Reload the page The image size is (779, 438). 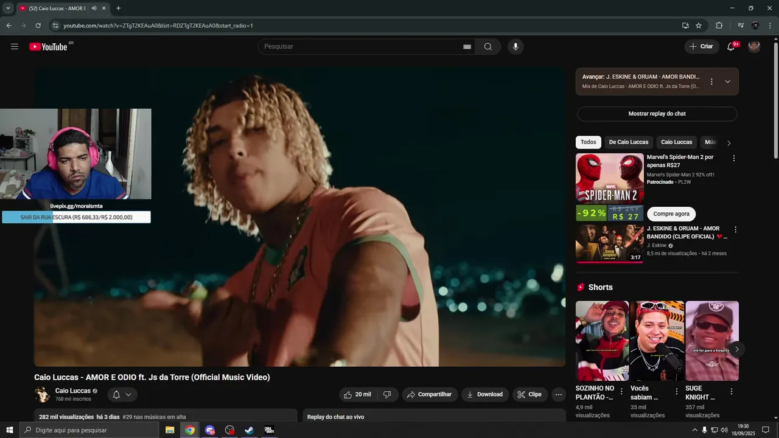click(x=38, y=26)
